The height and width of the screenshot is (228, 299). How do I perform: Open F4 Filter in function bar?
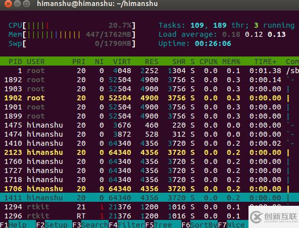point(127,225)
